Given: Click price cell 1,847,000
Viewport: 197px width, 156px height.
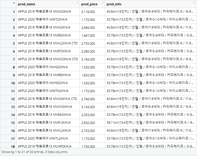Looking at the screenshot, I should coord(92,36).
